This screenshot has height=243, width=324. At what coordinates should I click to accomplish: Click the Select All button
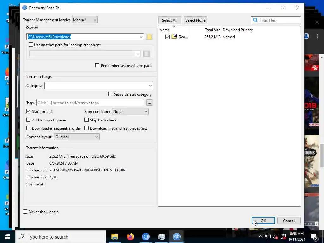click(x=170, y=20)
